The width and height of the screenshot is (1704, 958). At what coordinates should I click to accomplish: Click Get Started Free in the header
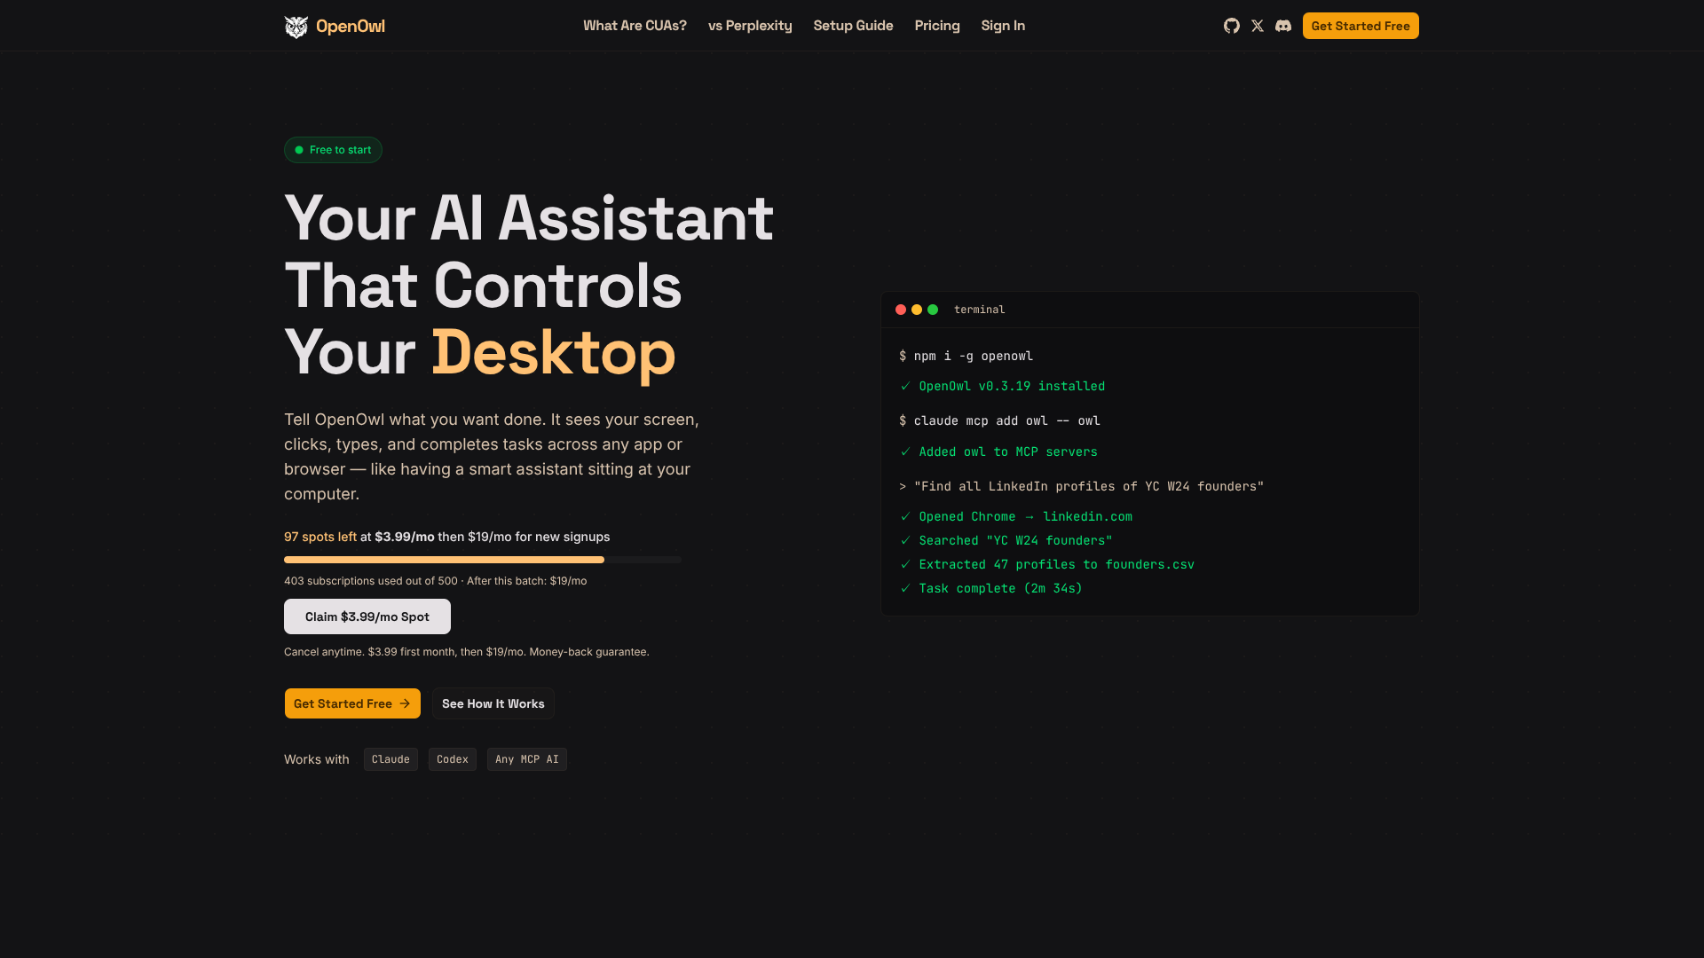tap(1361, 26)
